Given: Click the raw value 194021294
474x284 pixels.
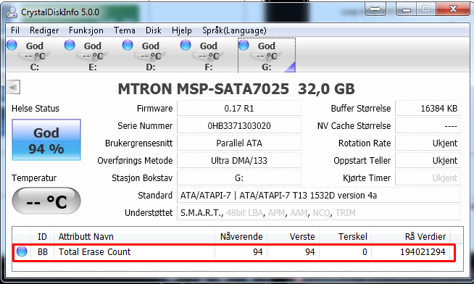Looking at the screenshot, I should (423, 252).
